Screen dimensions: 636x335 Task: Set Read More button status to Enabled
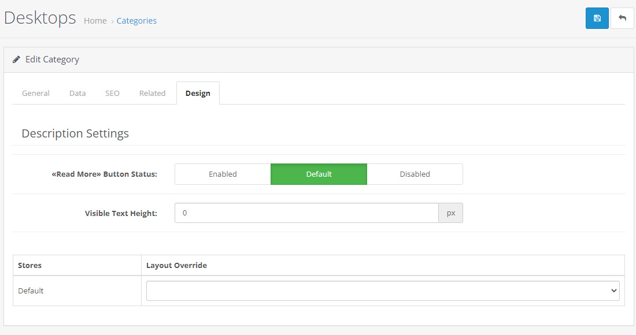coord(223,174)
